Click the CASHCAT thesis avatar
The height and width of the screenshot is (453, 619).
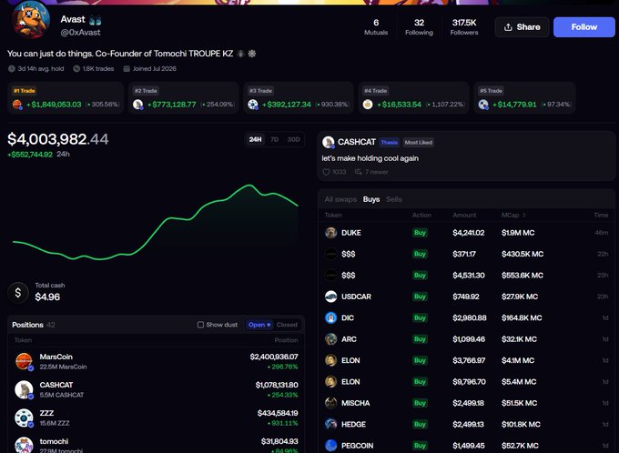point(329,142)
